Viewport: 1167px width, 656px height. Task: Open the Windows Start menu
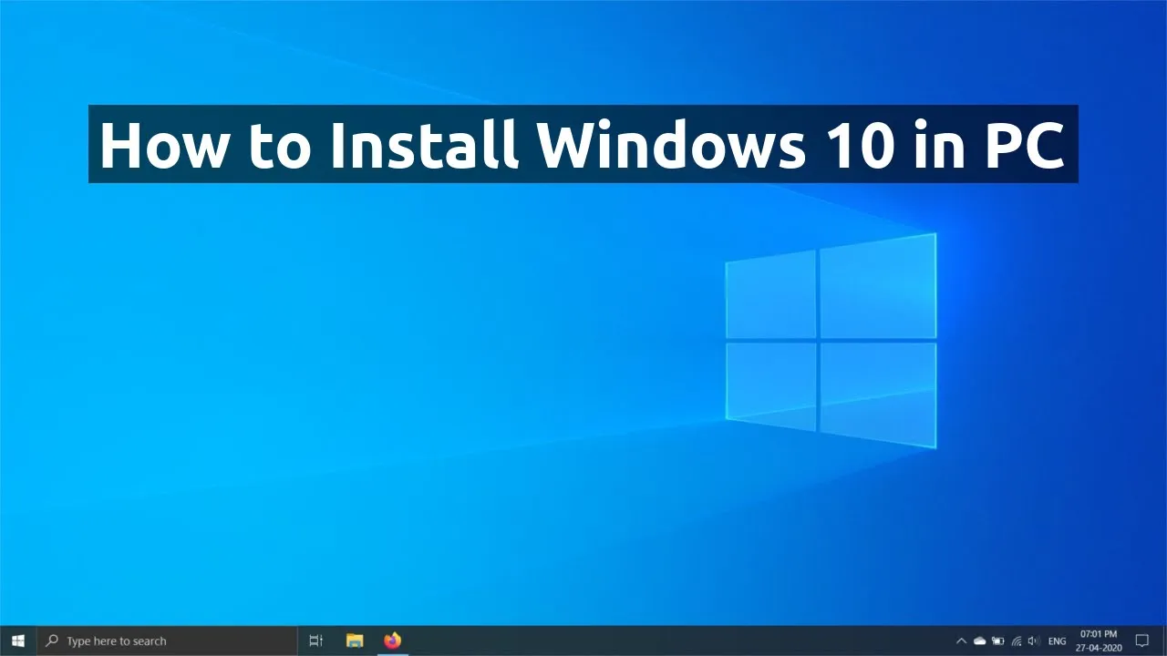[17, 641]
